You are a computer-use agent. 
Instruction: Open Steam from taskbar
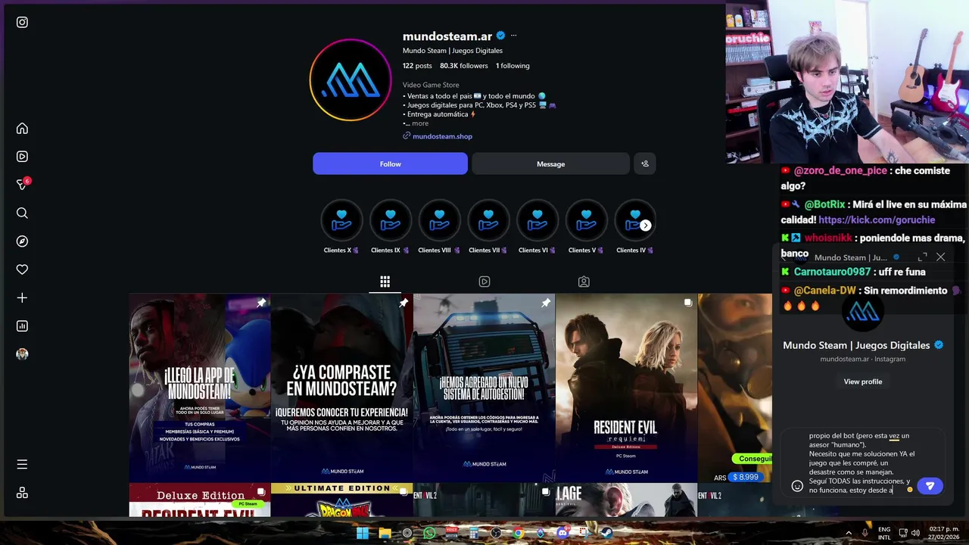(606, 533)
